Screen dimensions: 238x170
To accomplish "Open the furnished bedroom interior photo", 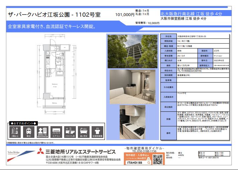I will pyautogui.click(x=132, y=86).
